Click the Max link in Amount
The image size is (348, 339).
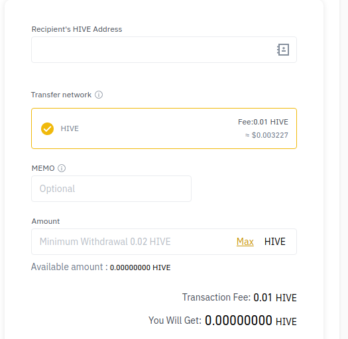pos(245,242)
